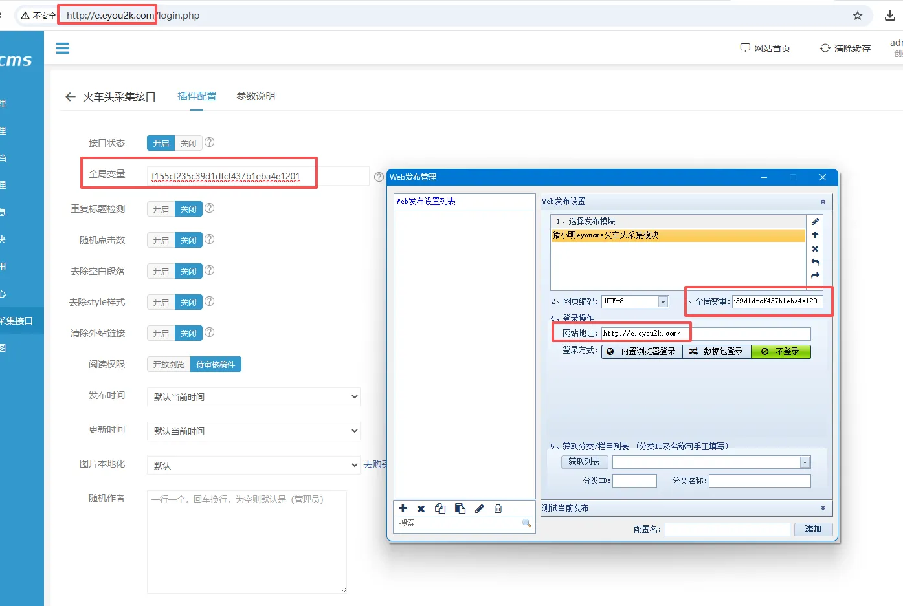Click the 获取列表 button

[x=584, y=462]
